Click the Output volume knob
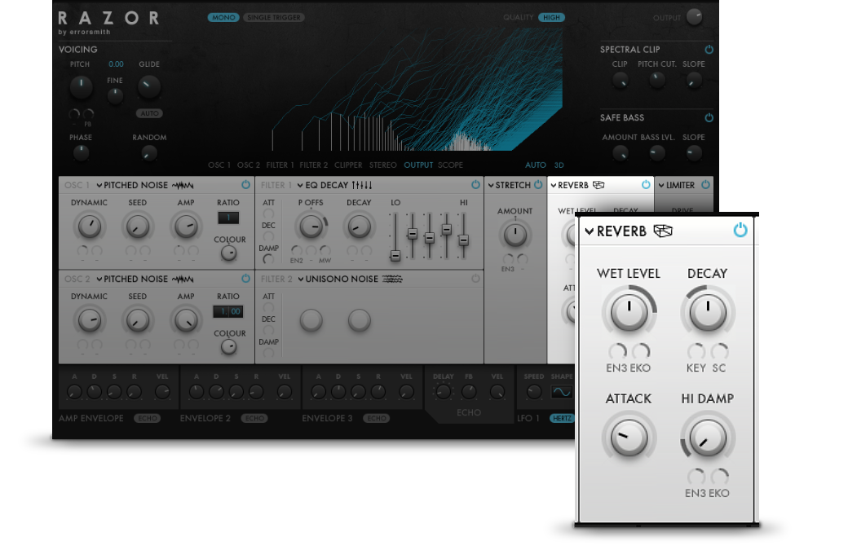848x550 pixels. (695, 17)
